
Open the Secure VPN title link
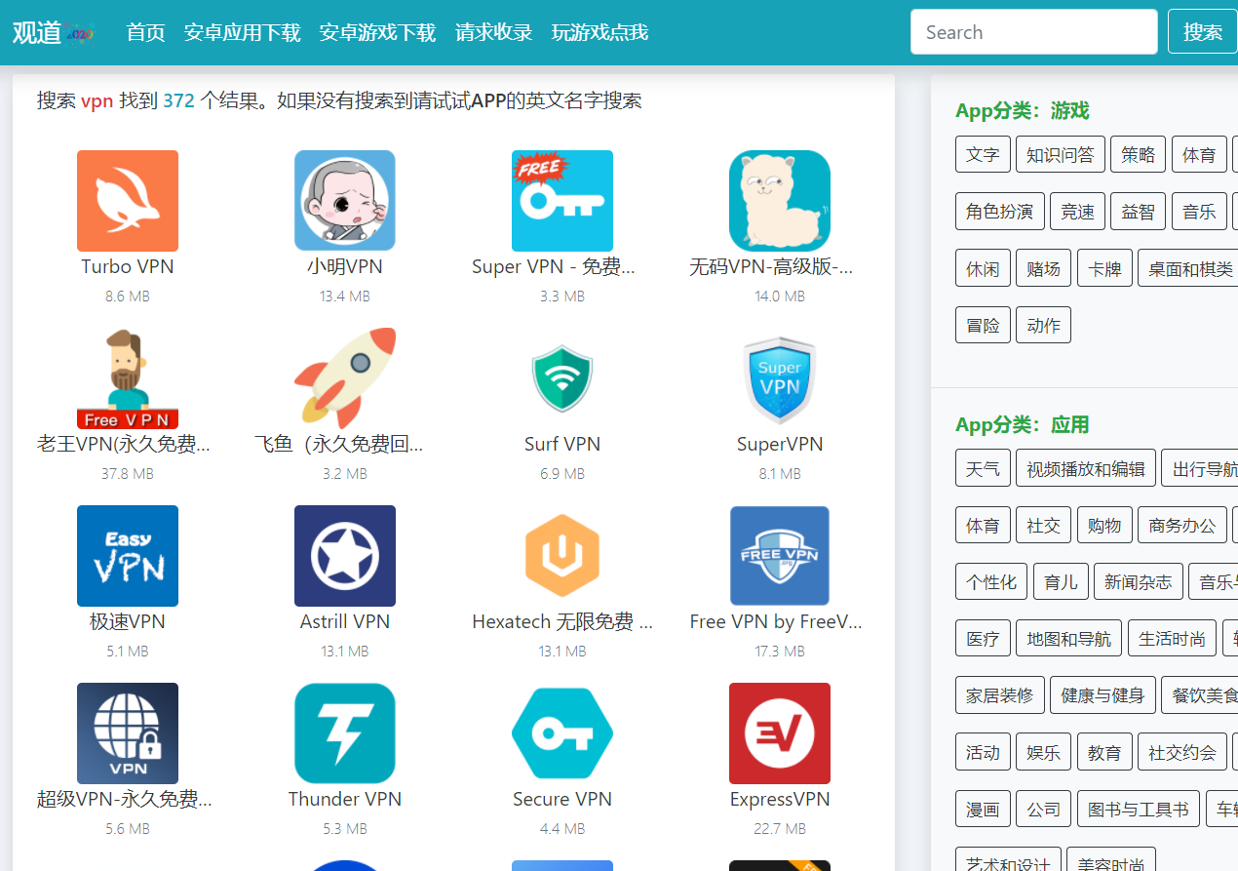point(562,799)
